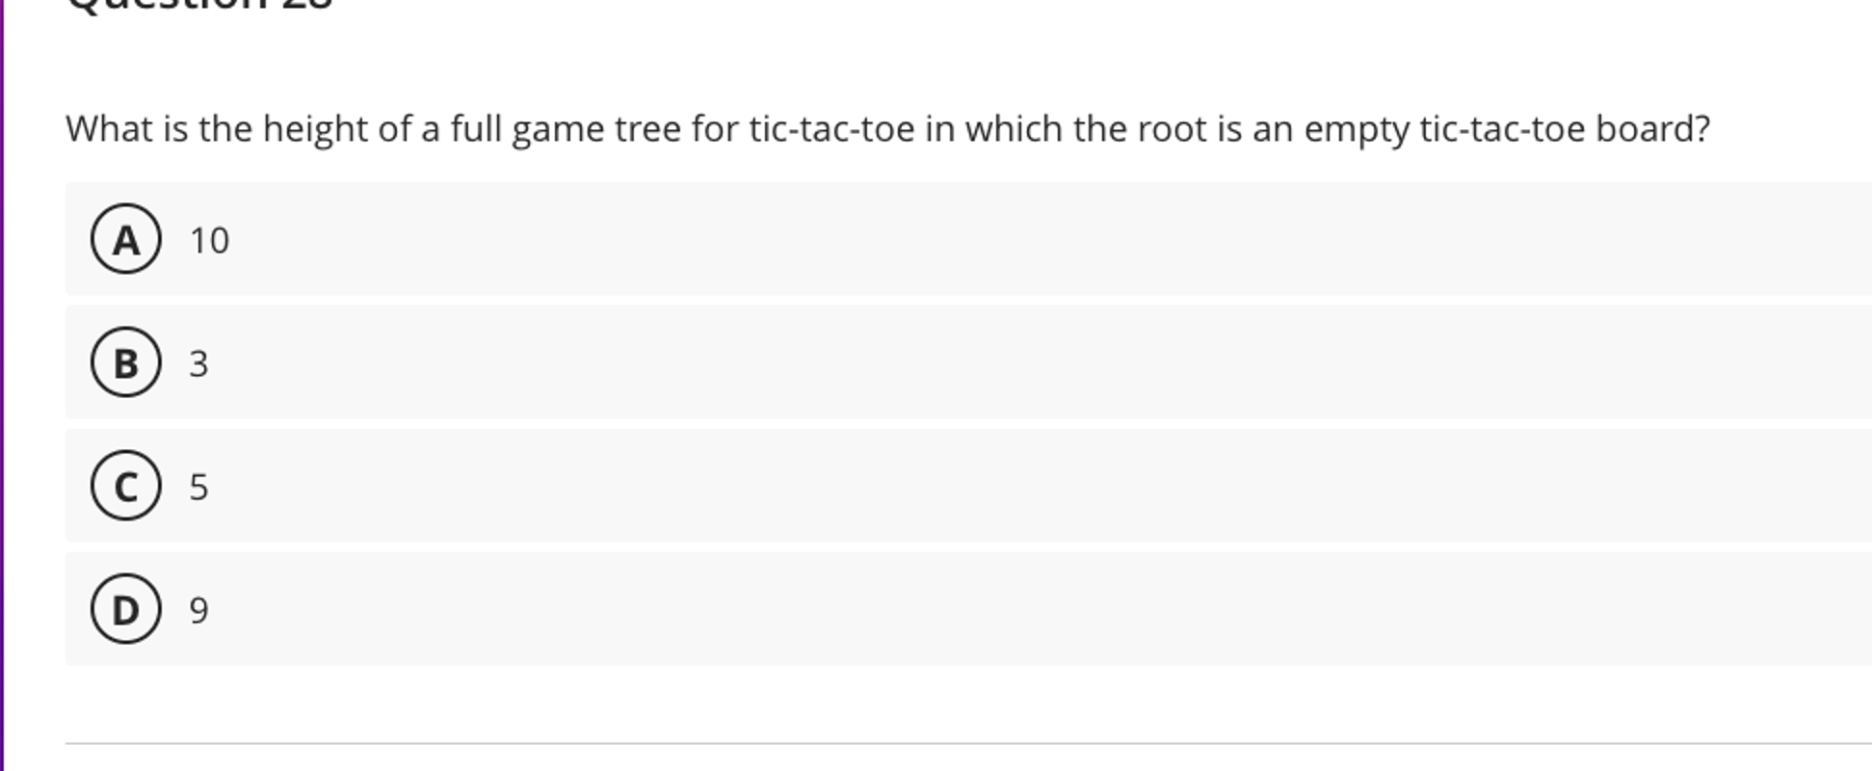Choose the answer labeled 3

click(x=199, y=364)
